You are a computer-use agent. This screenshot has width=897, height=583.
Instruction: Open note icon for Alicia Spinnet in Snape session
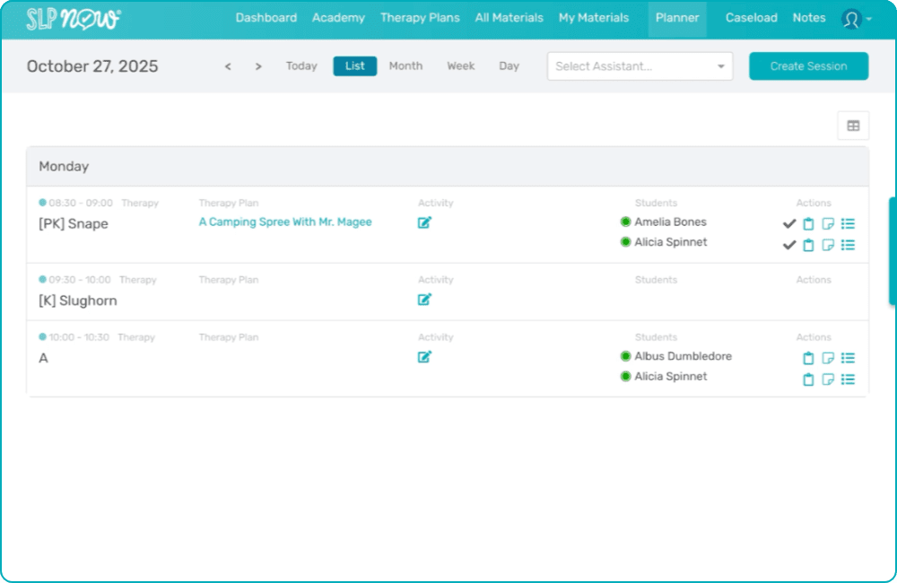tap(828, 245)
